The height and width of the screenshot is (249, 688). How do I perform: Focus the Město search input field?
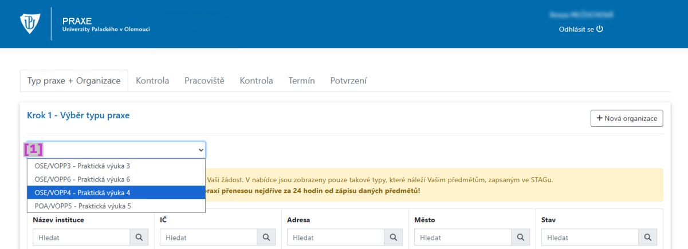pos(462,237)
